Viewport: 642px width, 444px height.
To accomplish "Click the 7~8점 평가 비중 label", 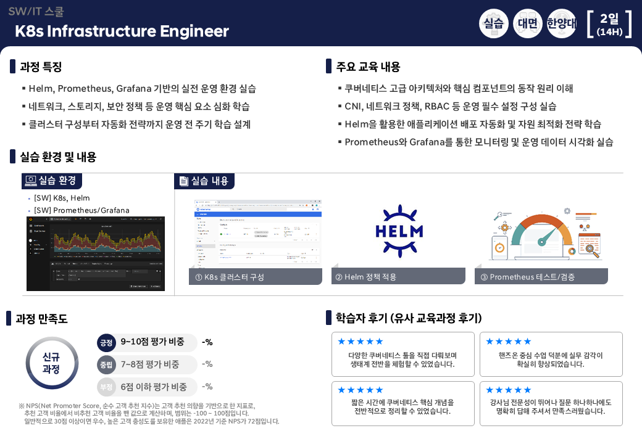I will pyautogui.click(x=150, y=364).
